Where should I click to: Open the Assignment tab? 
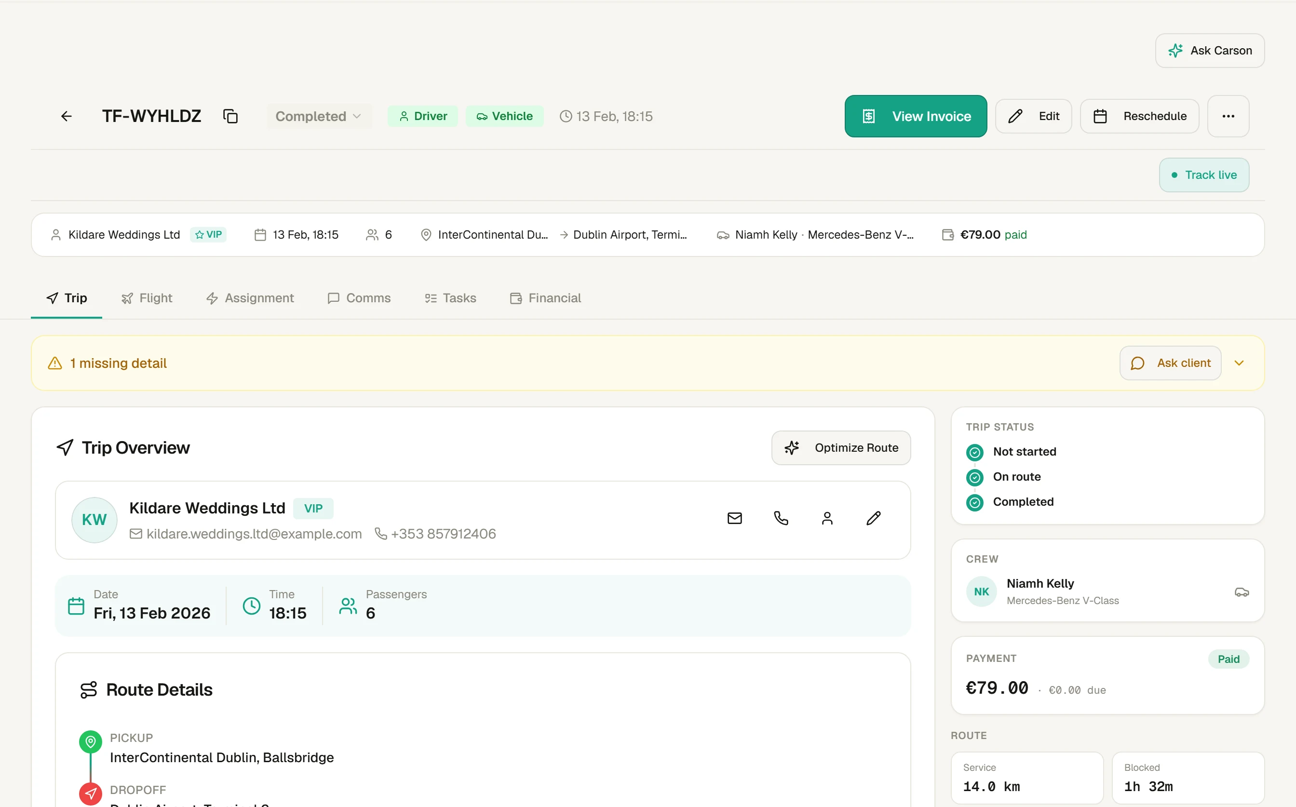(250, 298)
